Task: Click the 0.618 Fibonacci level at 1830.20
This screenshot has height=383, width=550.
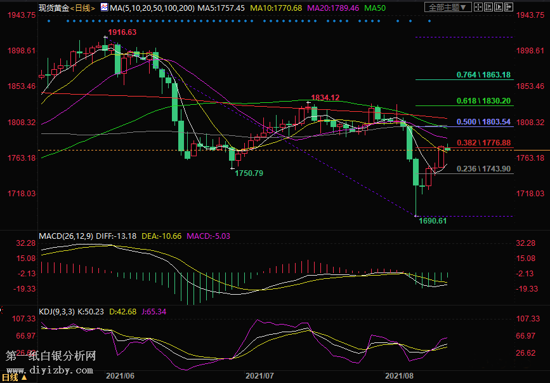Action: click(483, 101)
